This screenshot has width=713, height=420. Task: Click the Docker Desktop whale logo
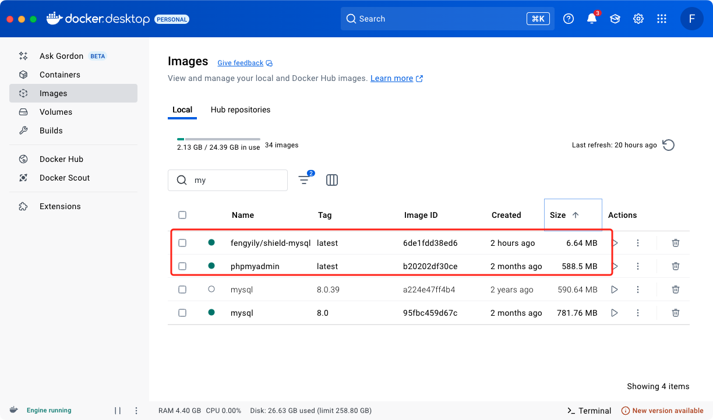(54, 19)
